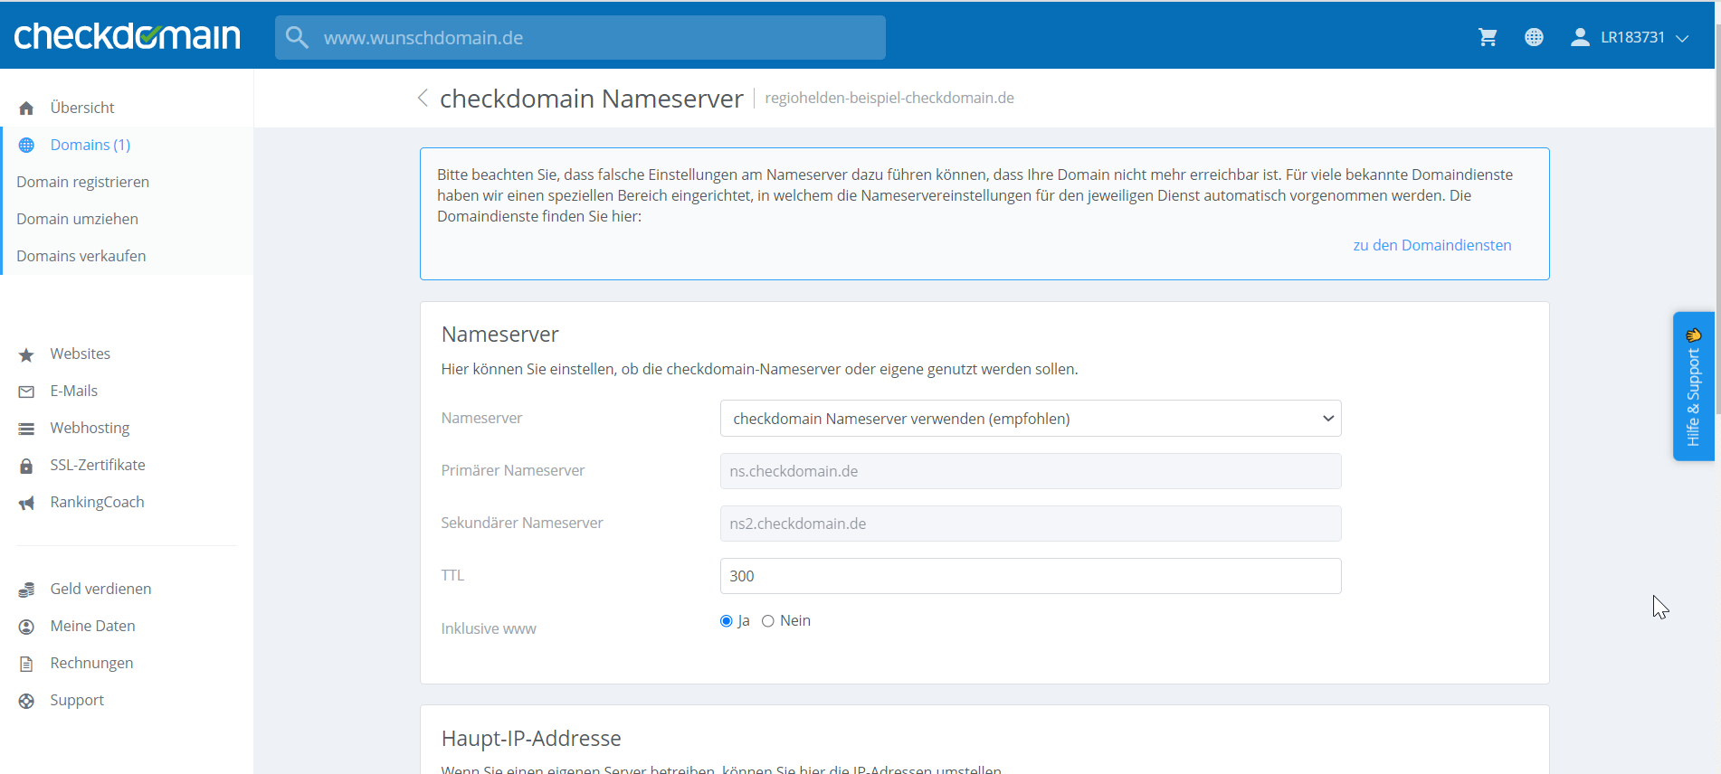Click the RankingCoach megaphone icon
Viewport: 1721px width, 774px height.
click(26, 503)
